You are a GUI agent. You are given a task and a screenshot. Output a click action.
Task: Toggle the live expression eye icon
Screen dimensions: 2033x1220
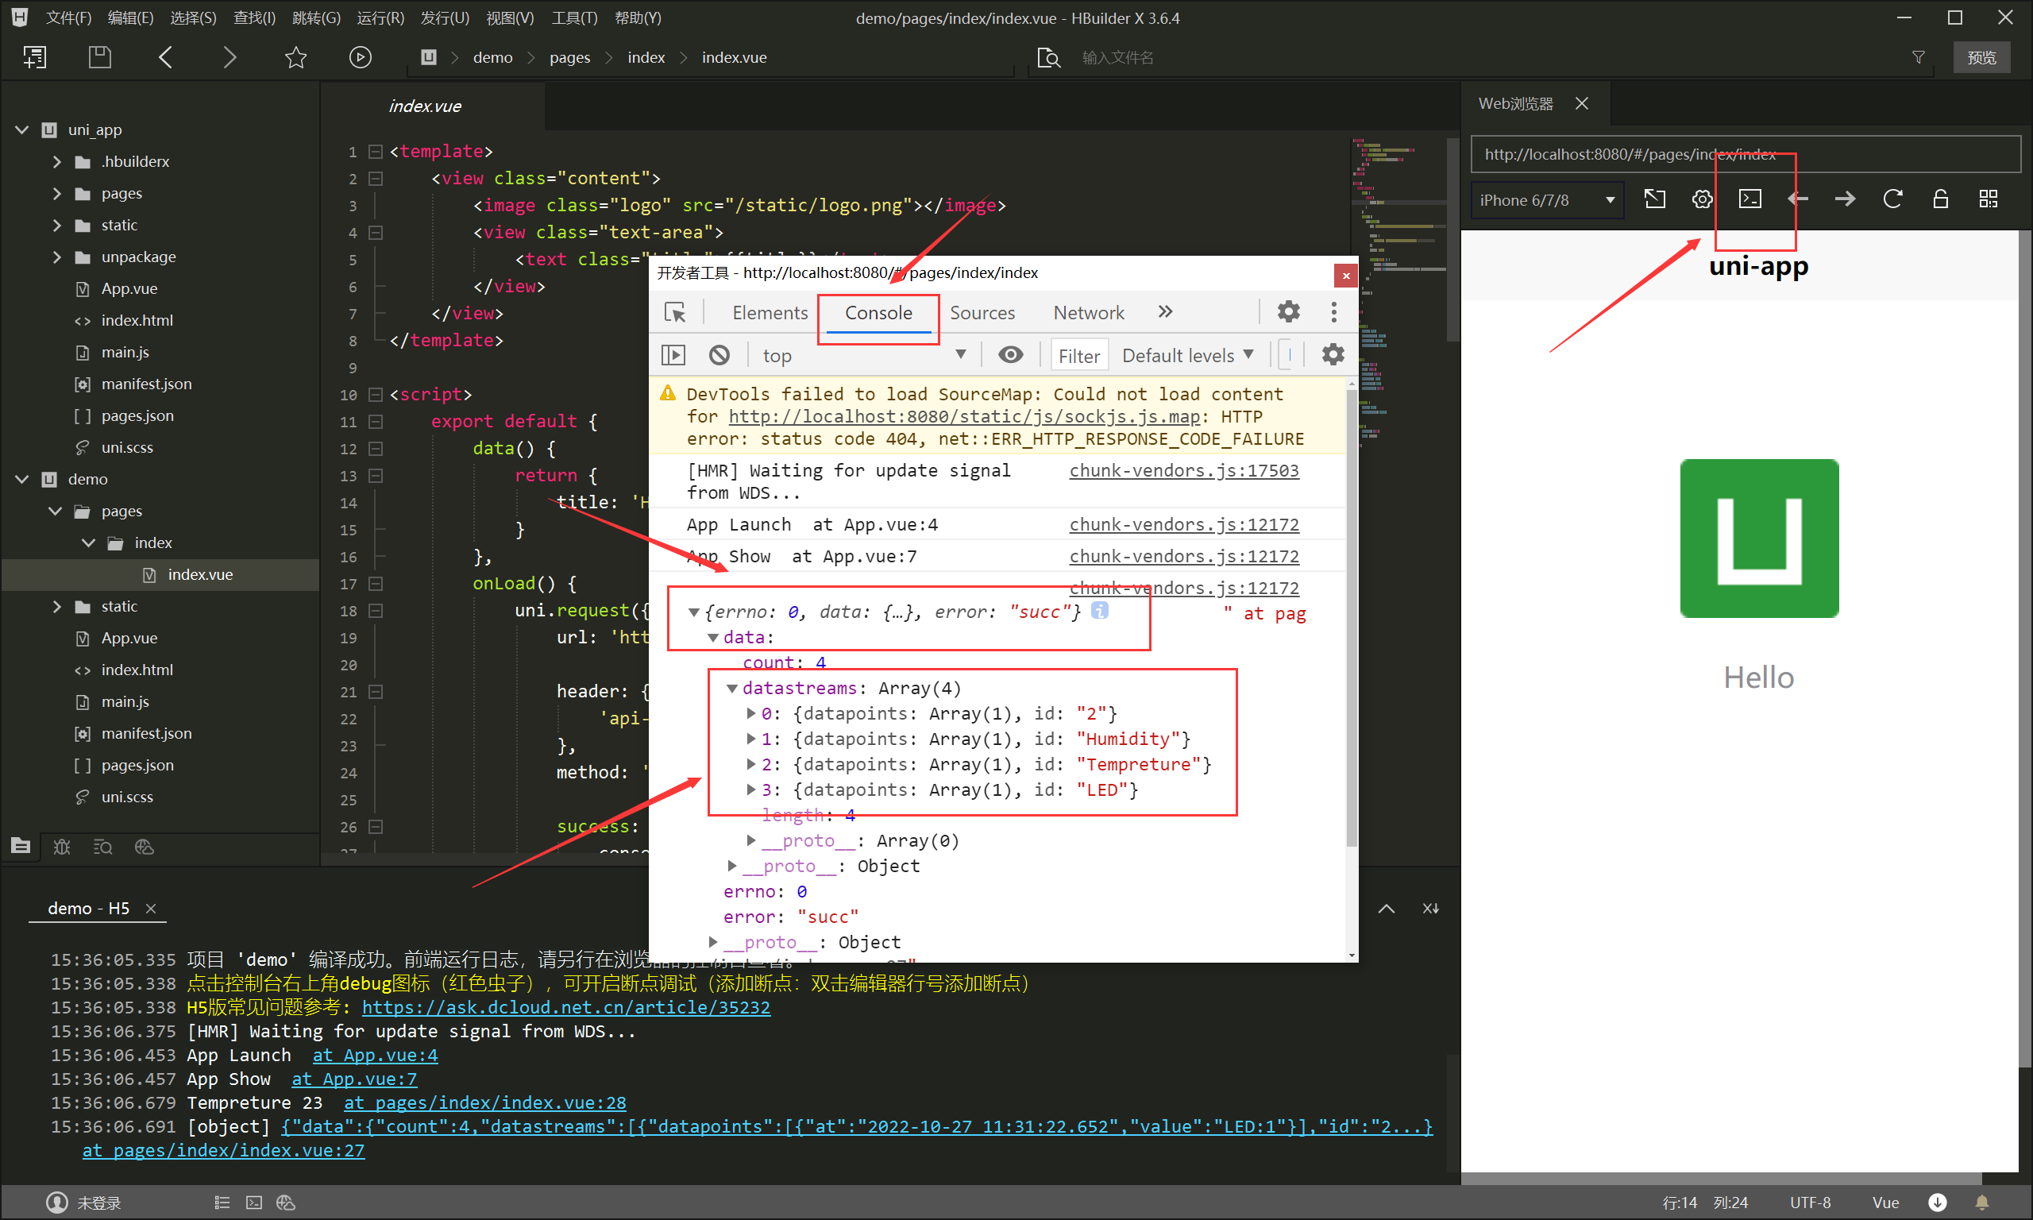1010,354
